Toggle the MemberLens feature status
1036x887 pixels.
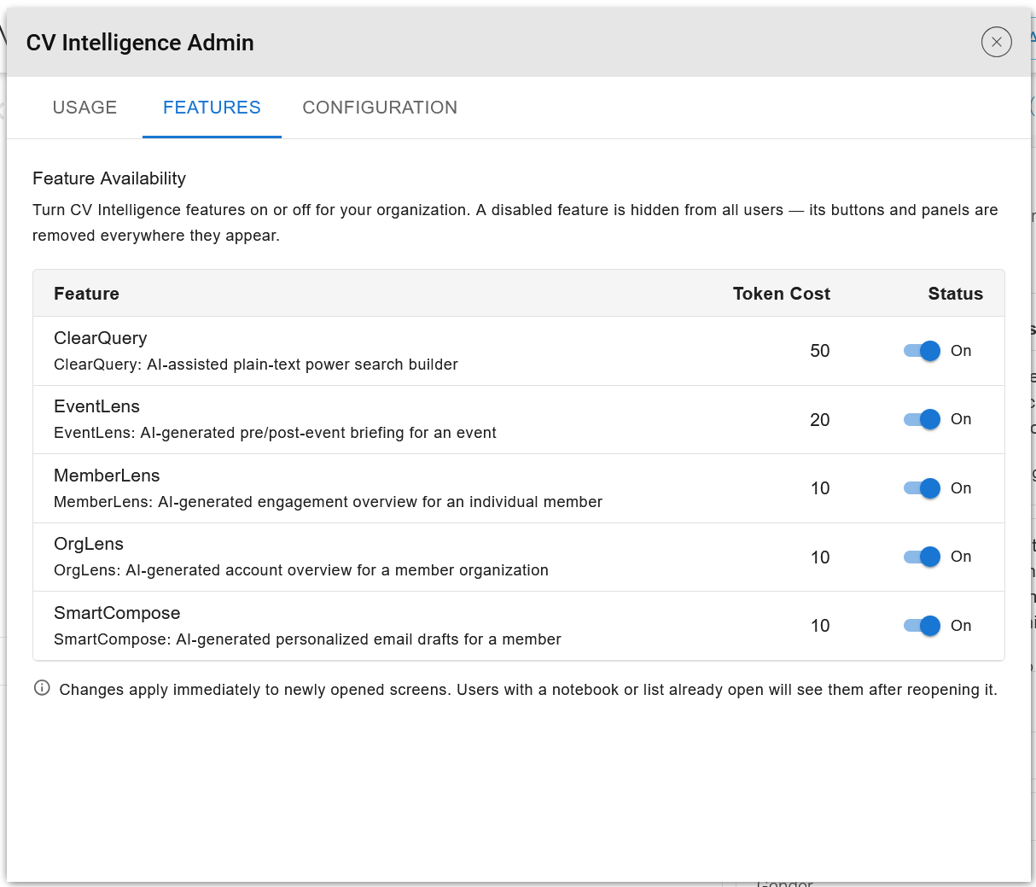point(922,488)
